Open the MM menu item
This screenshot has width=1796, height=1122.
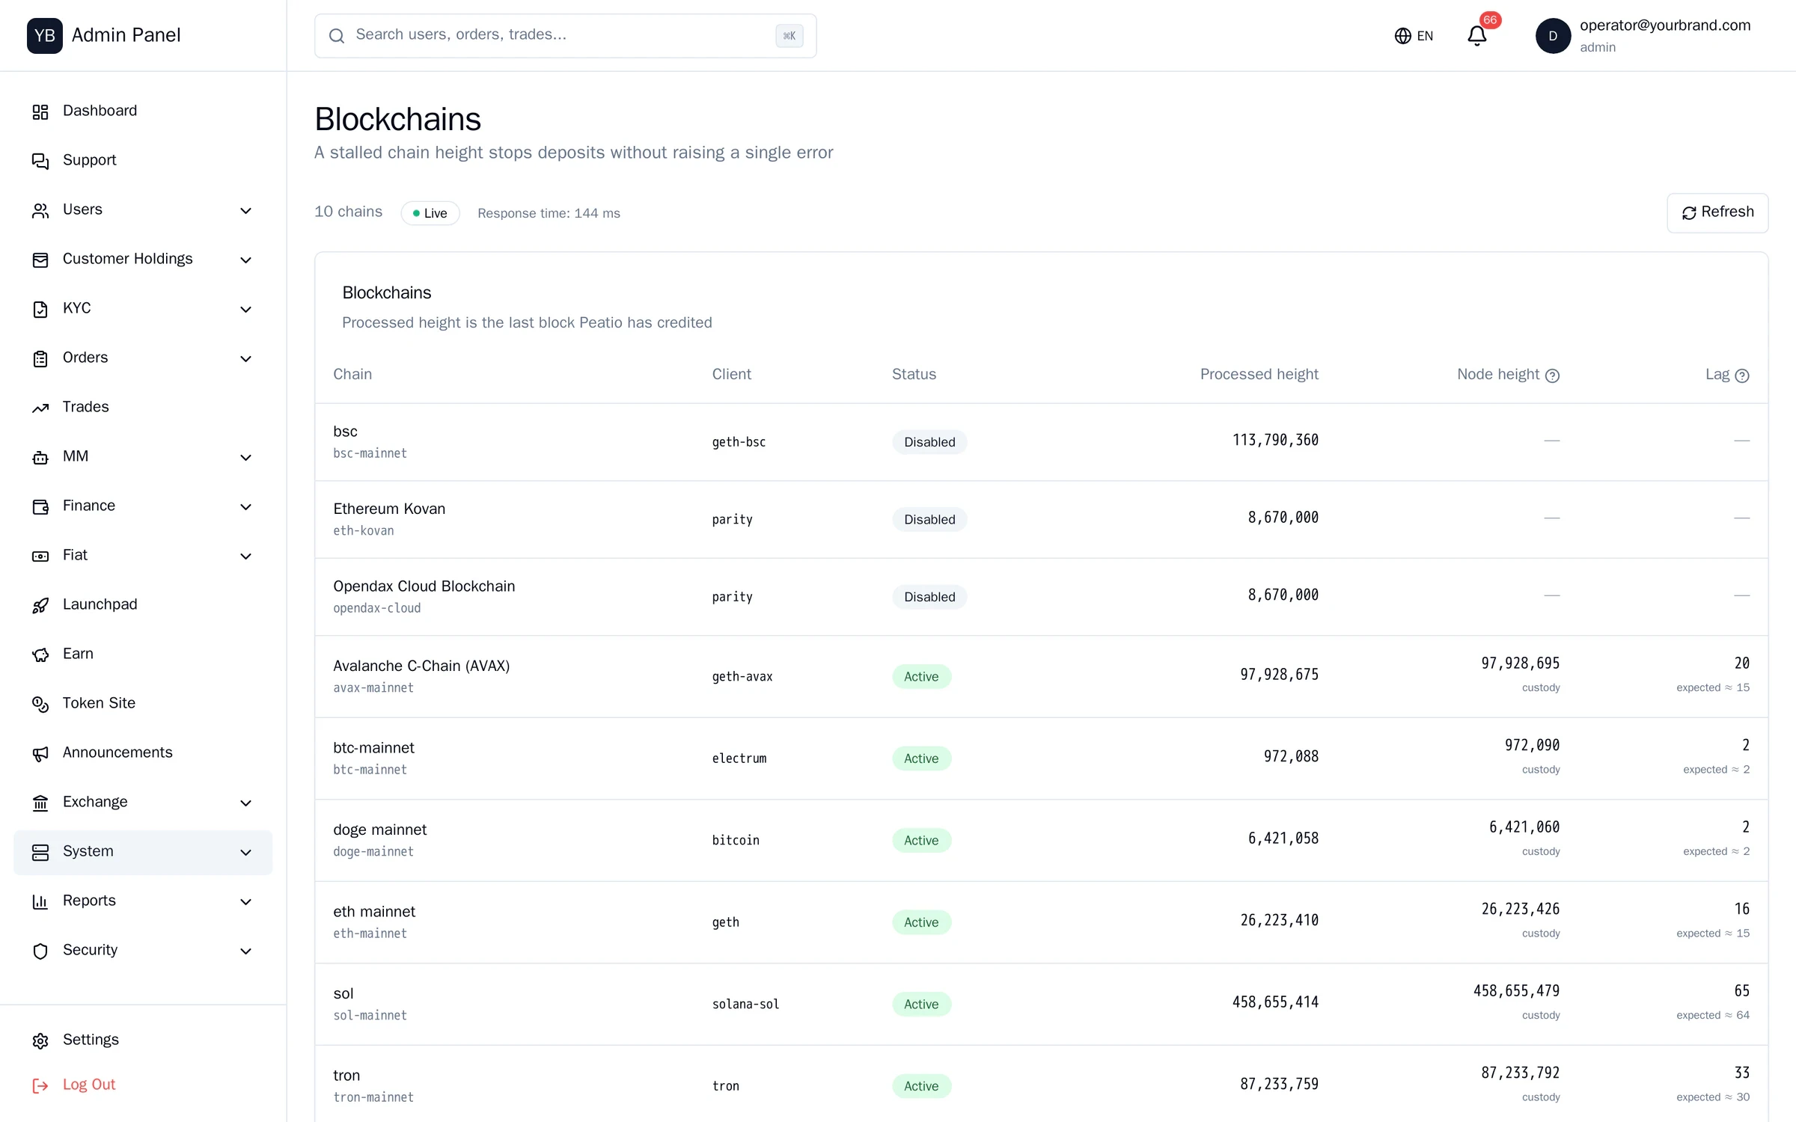point(143,457)
